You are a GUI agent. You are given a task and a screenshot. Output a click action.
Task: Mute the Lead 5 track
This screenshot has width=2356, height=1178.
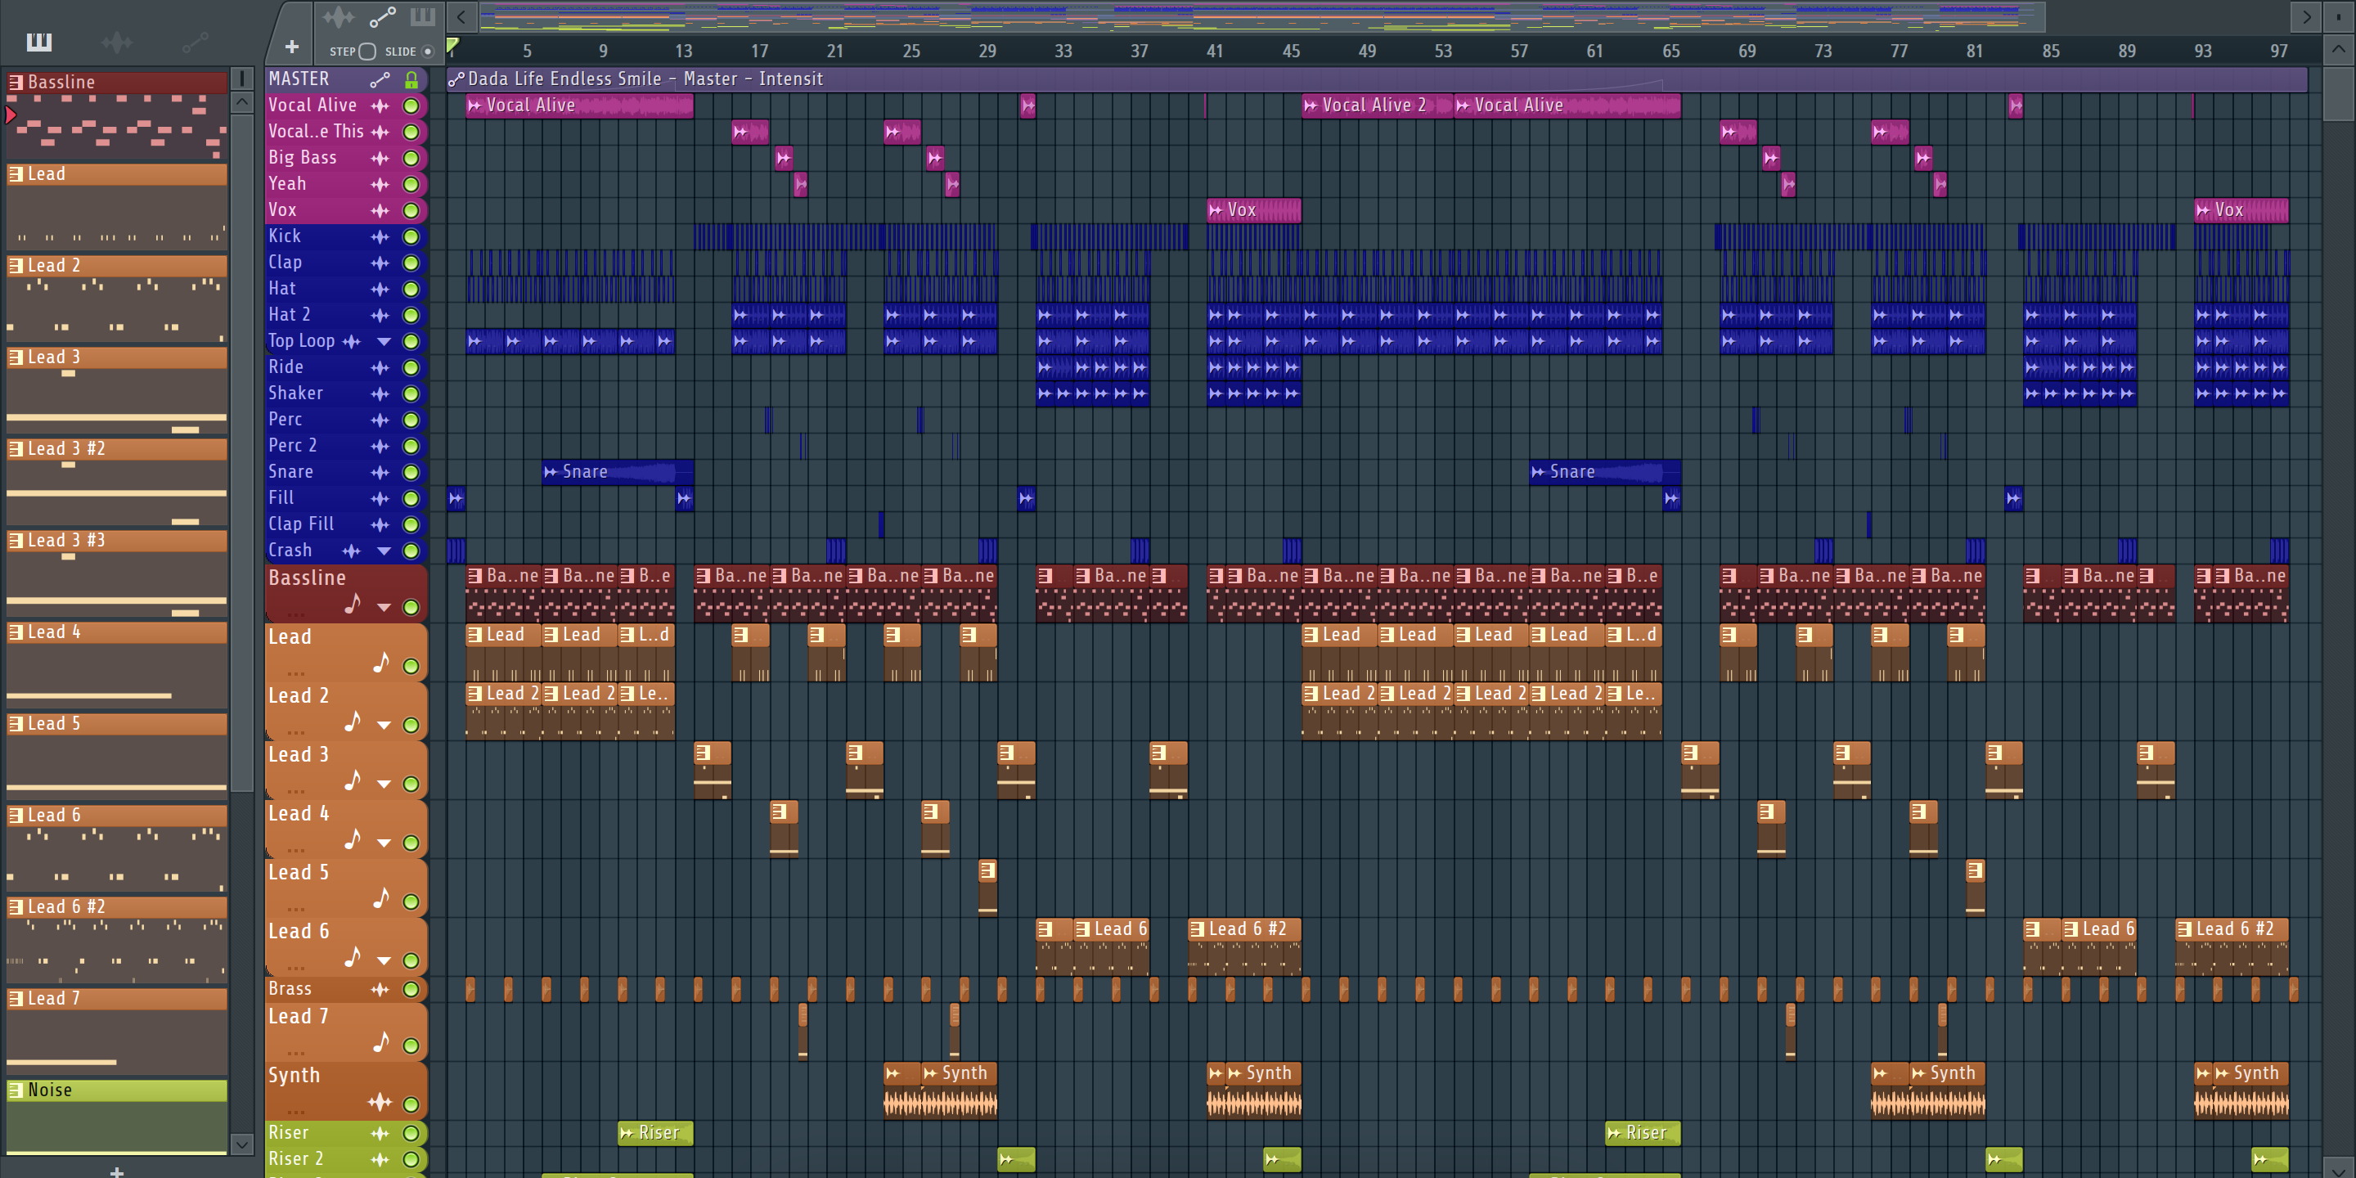pyautogui.click(x=411, y=901)
